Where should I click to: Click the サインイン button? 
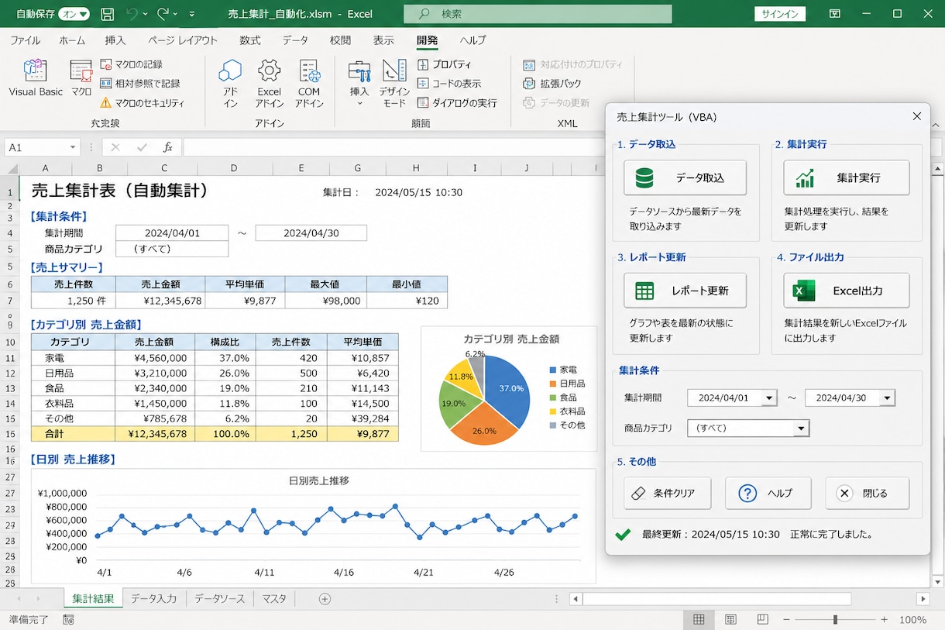point(780,14)
